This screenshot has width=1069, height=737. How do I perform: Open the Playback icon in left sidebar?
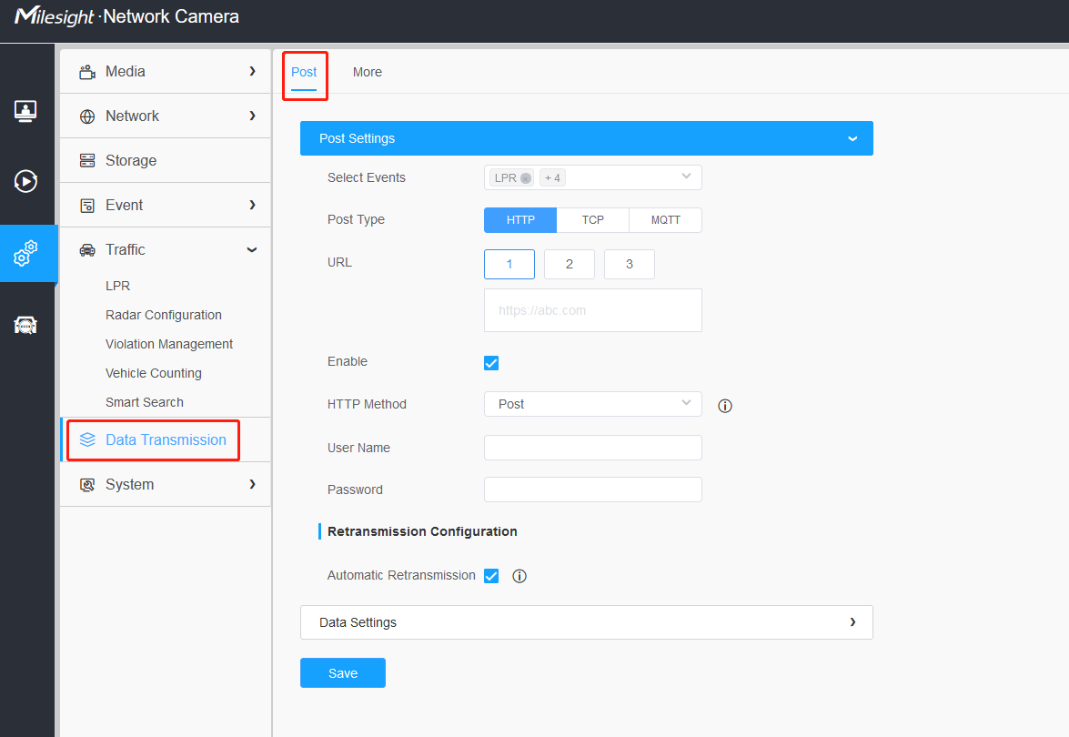tap(25, 181)
